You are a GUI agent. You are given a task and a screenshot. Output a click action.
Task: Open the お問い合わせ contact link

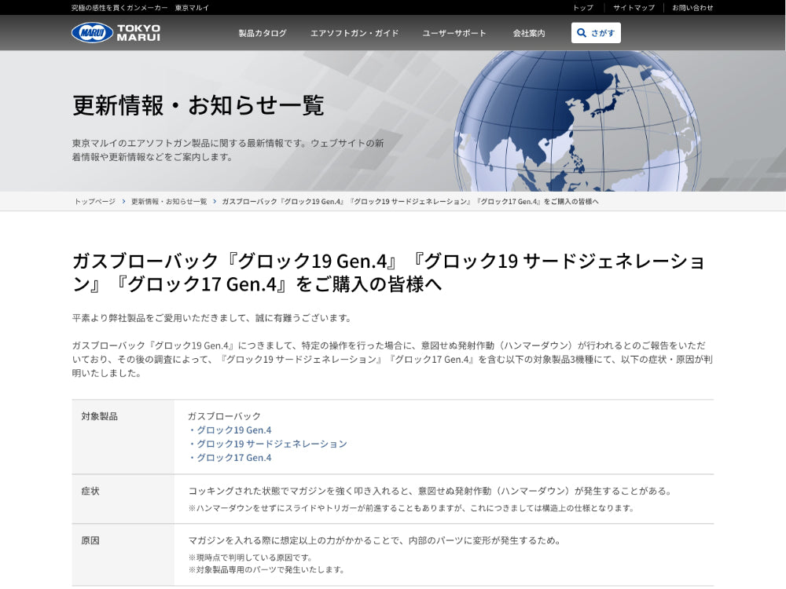tap(692, 8)
